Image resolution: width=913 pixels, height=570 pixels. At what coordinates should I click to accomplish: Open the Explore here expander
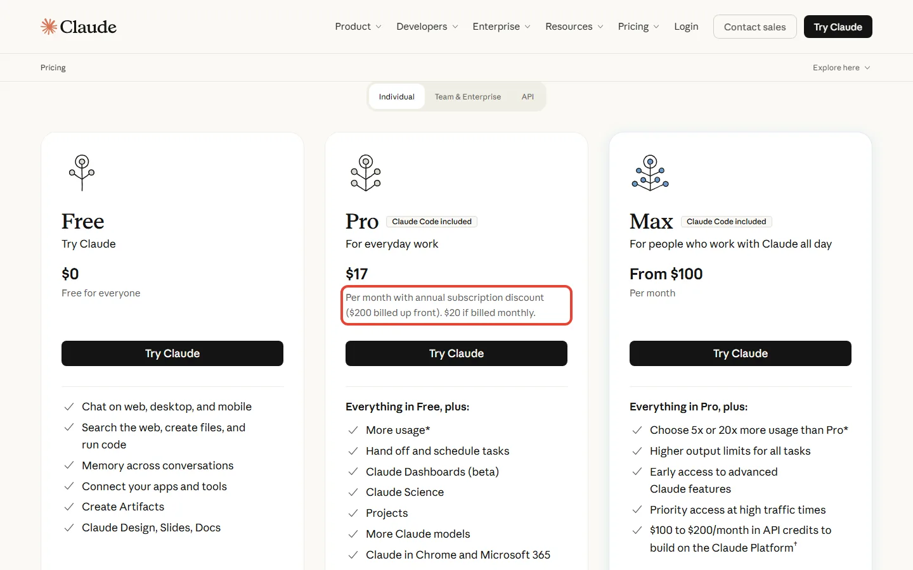point(841,68)
